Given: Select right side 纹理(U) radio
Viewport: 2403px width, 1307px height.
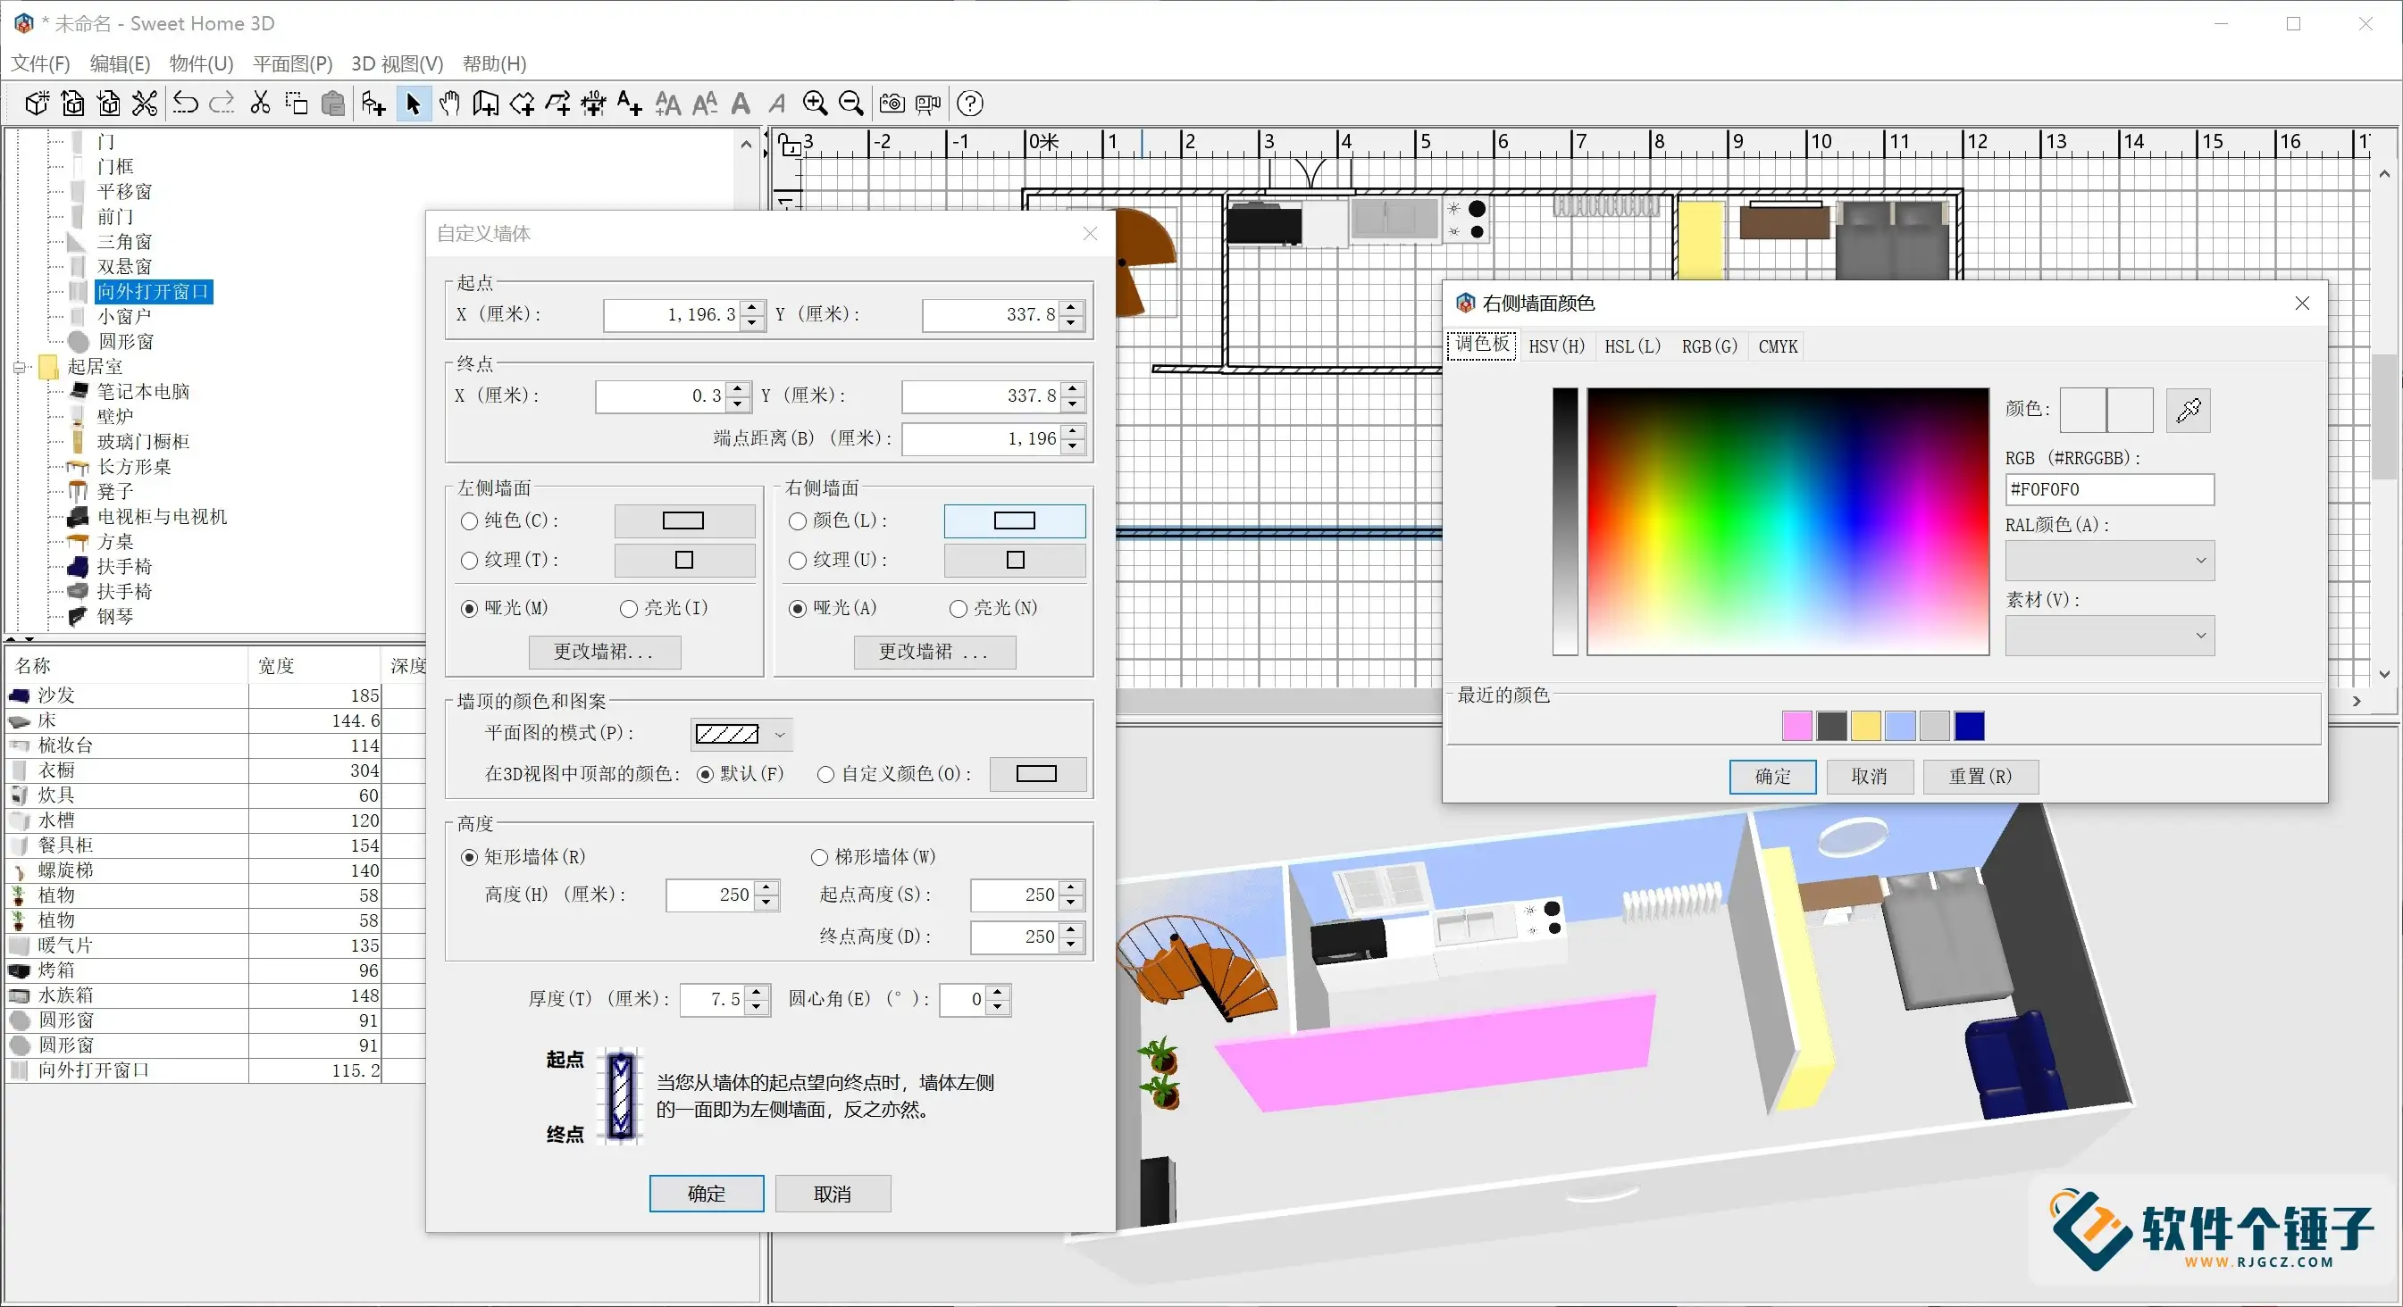Looking at the screenshot, I should (x=798, y=561).
